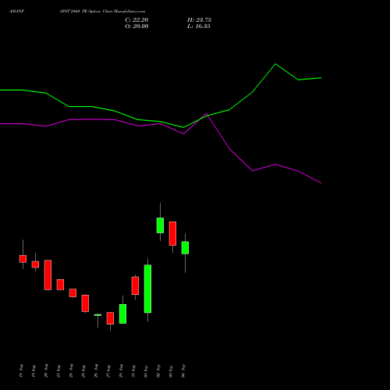The height and width of the screenshot is (390, 390).
Task: Select the high value H: 23.75
Action: coord(199,20)
